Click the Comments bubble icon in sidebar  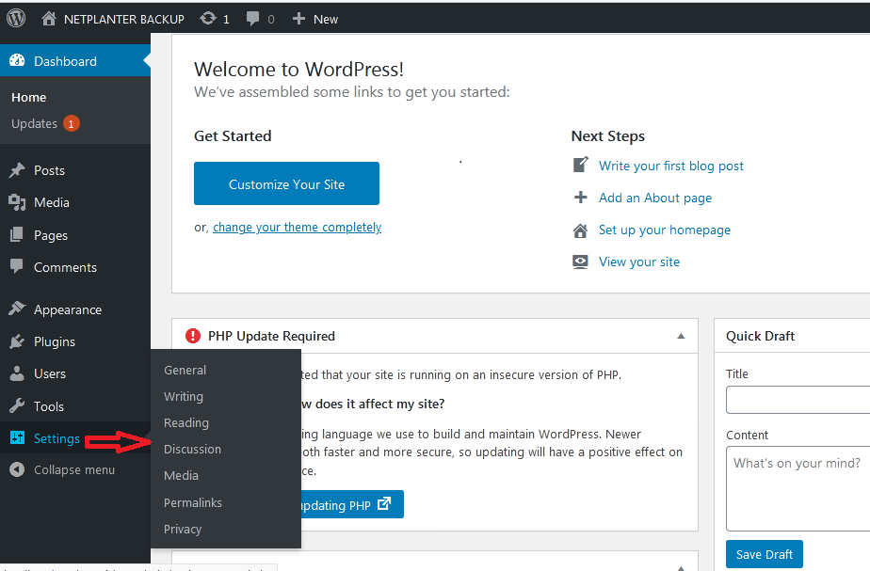pos(17,266)
